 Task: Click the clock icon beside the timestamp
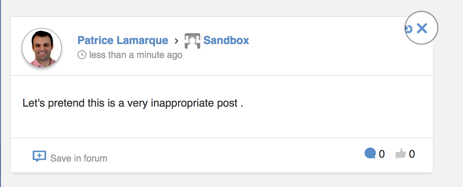tap(82, 55)
